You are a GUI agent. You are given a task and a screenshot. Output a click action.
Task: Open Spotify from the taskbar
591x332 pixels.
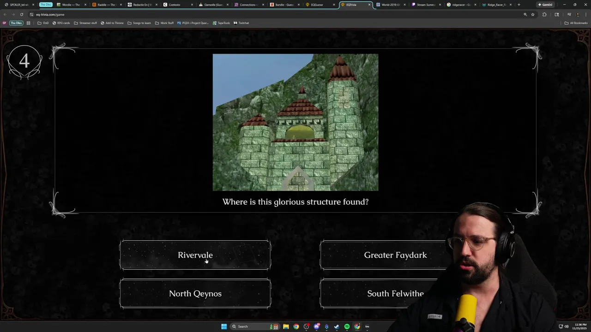(x=347, y=326)
